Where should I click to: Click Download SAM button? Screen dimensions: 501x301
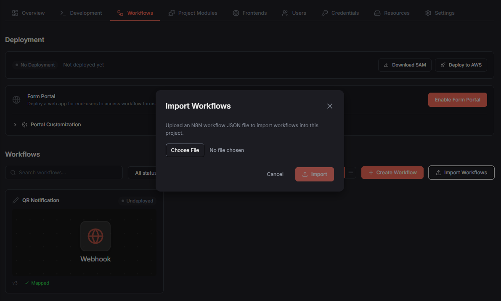(x=405, y=65)
